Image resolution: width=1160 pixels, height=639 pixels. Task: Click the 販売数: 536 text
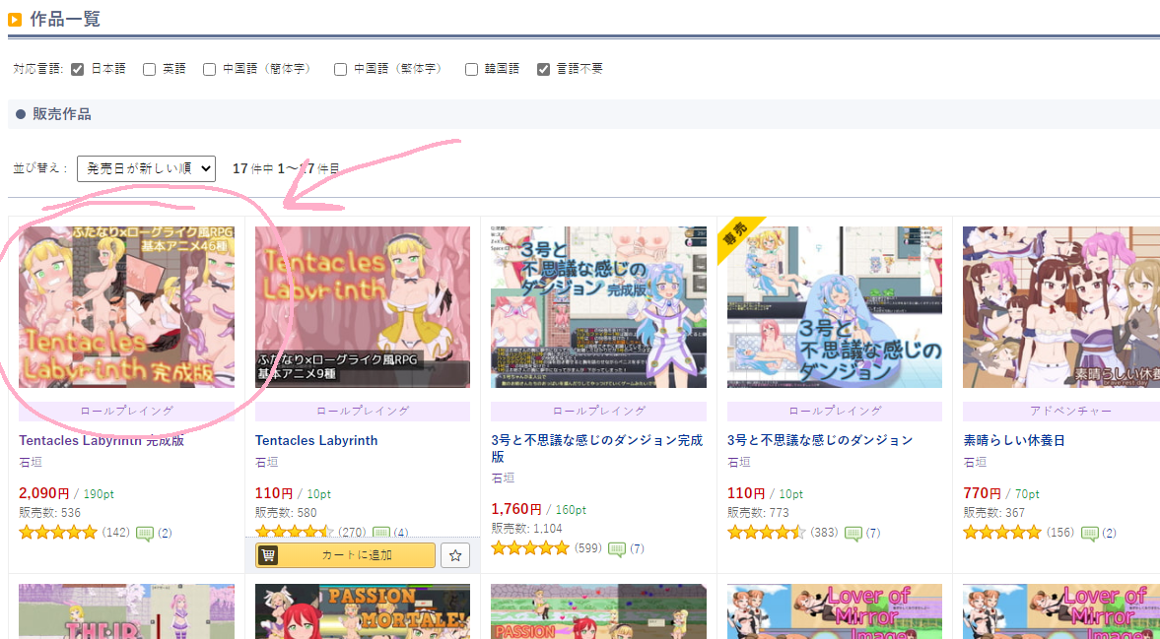point(49,513)
